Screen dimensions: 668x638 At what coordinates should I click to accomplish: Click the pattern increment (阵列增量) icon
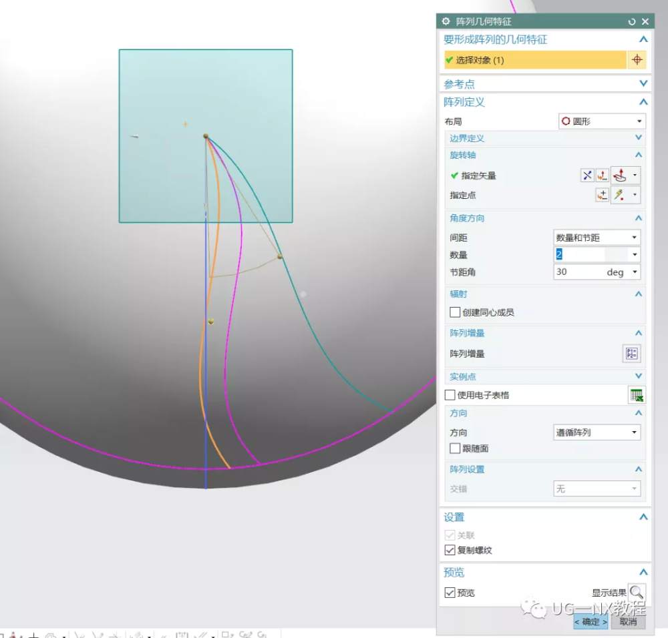click(x=631, y=353)
